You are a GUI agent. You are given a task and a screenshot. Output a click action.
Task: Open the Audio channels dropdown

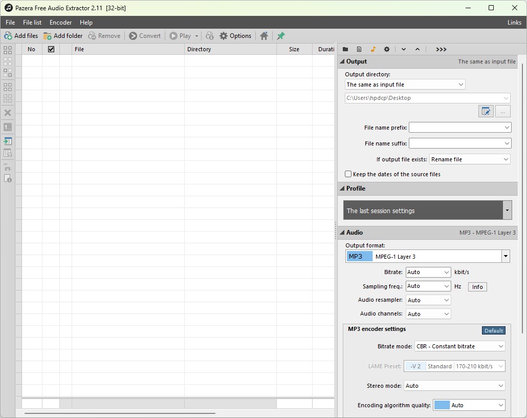[428, 313]
